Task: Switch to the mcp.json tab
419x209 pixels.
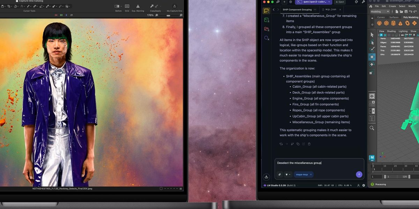Action: [330, 9]
